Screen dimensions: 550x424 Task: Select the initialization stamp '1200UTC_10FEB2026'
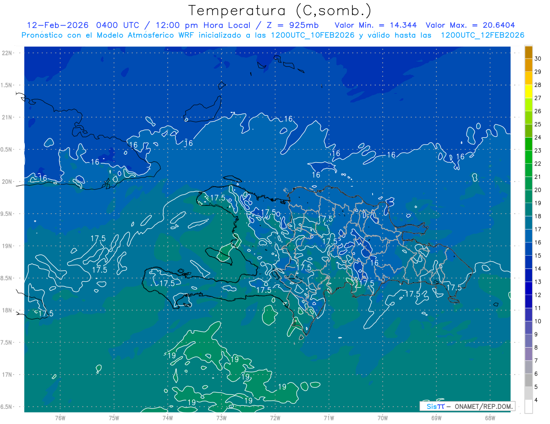[x=313, y=35]
